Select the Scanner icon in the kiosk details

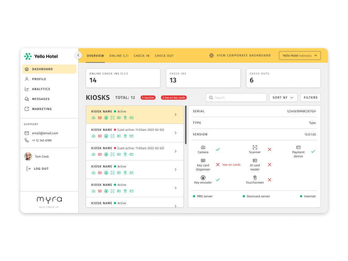coord(255,147)
